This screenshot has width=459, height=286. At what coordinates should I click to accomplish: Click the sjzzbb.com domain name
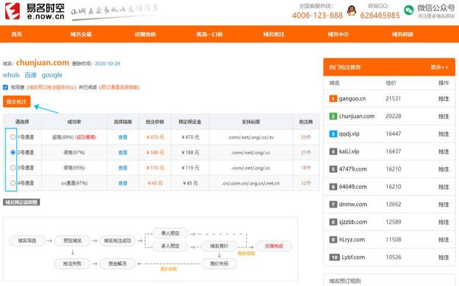pyautogui.click(x=353, y=222)
